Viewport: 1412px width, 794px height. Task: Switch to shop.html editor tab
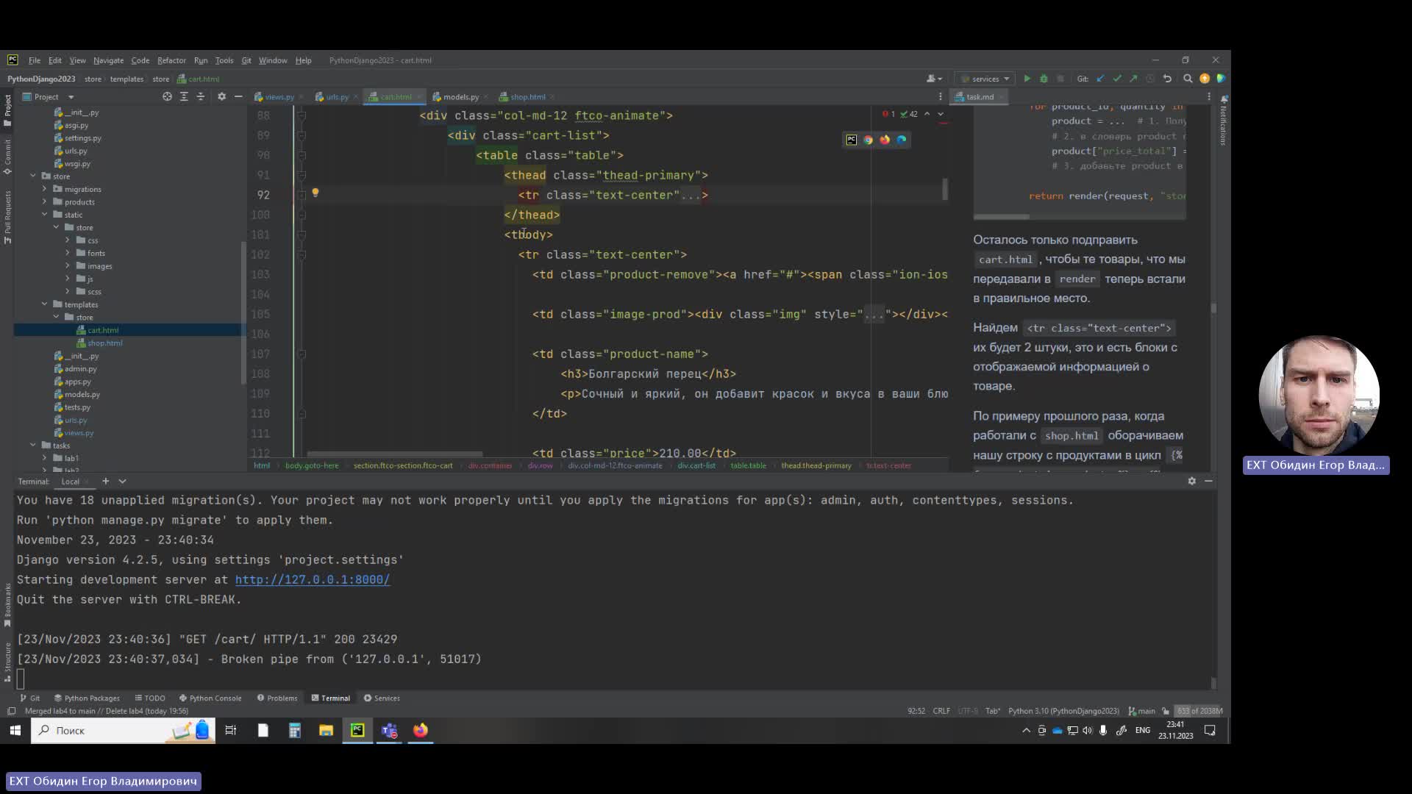coord(528,97)
